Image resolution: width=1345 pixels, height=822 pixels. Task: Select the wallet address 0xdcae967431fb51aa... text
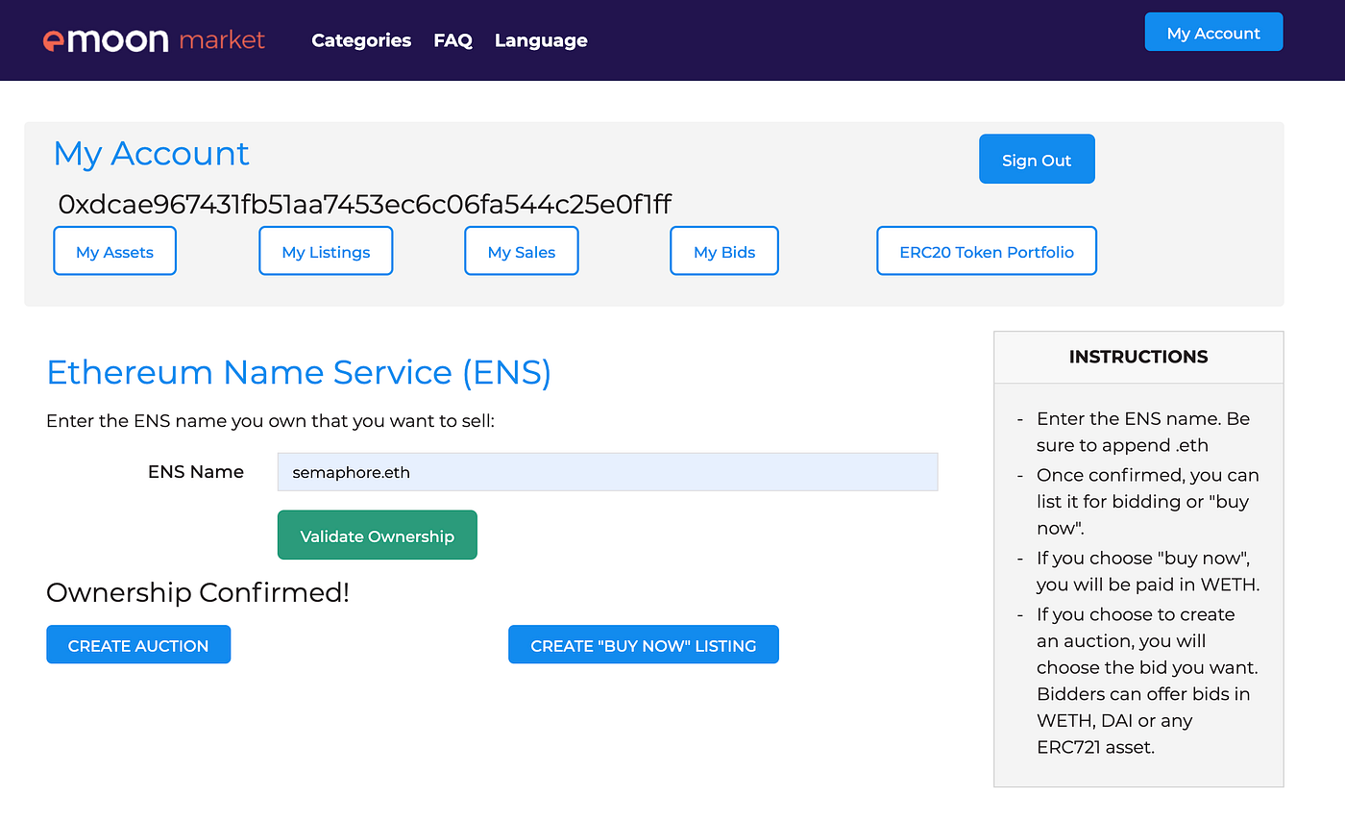coord(364,205)
